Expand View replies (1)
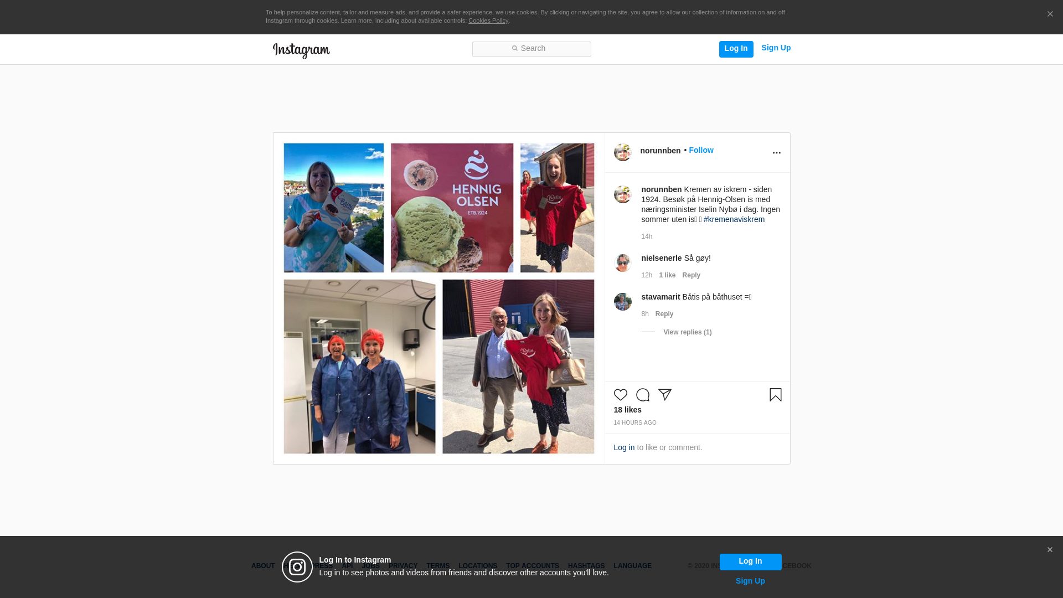Viewport: 1063px width, 598px height. [687, 332]
